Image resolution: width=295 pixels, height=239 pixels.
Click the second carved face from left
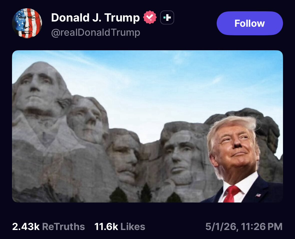87,118
